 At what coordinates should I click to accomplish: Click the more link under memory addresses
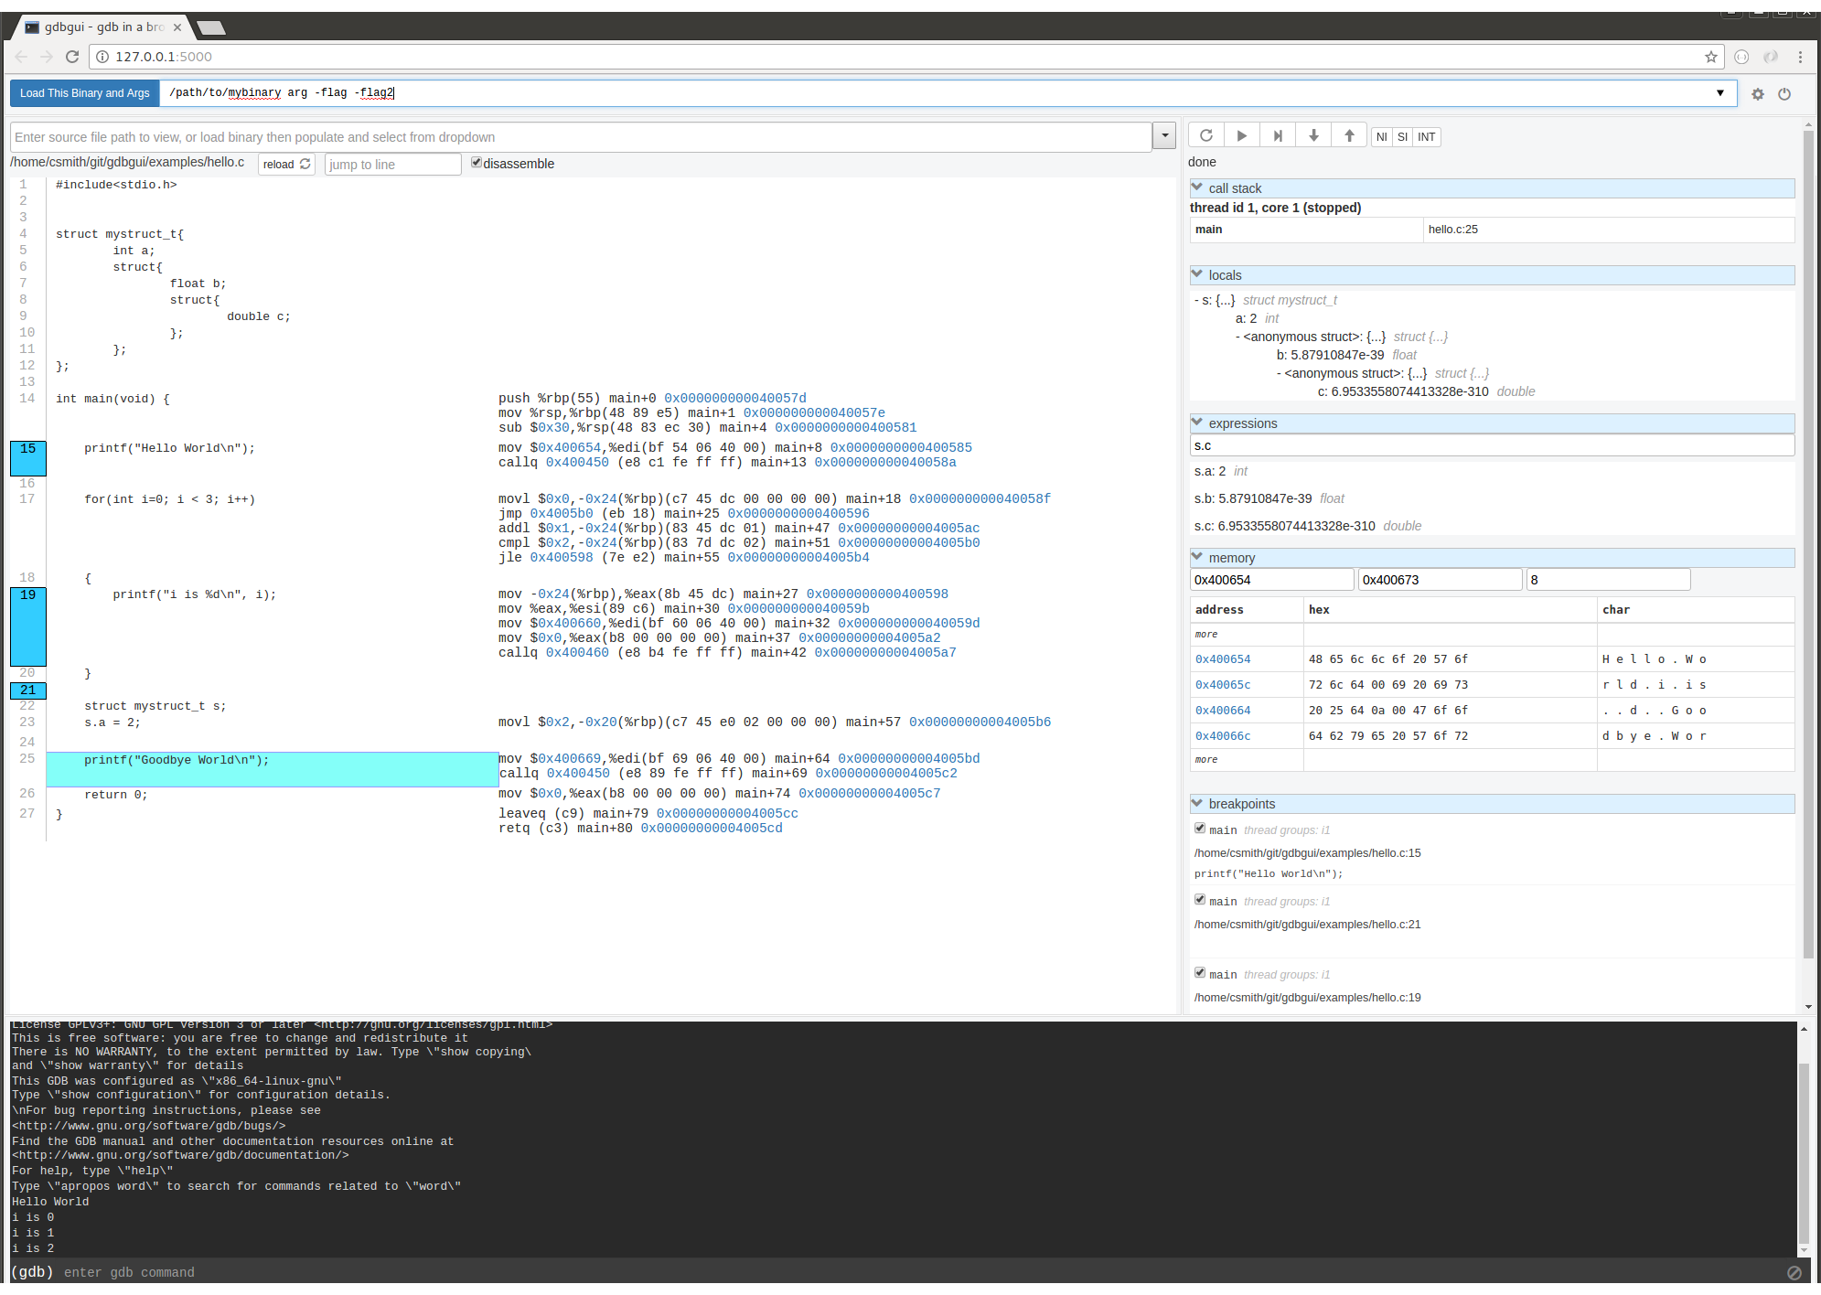[x=1205, y=633]
